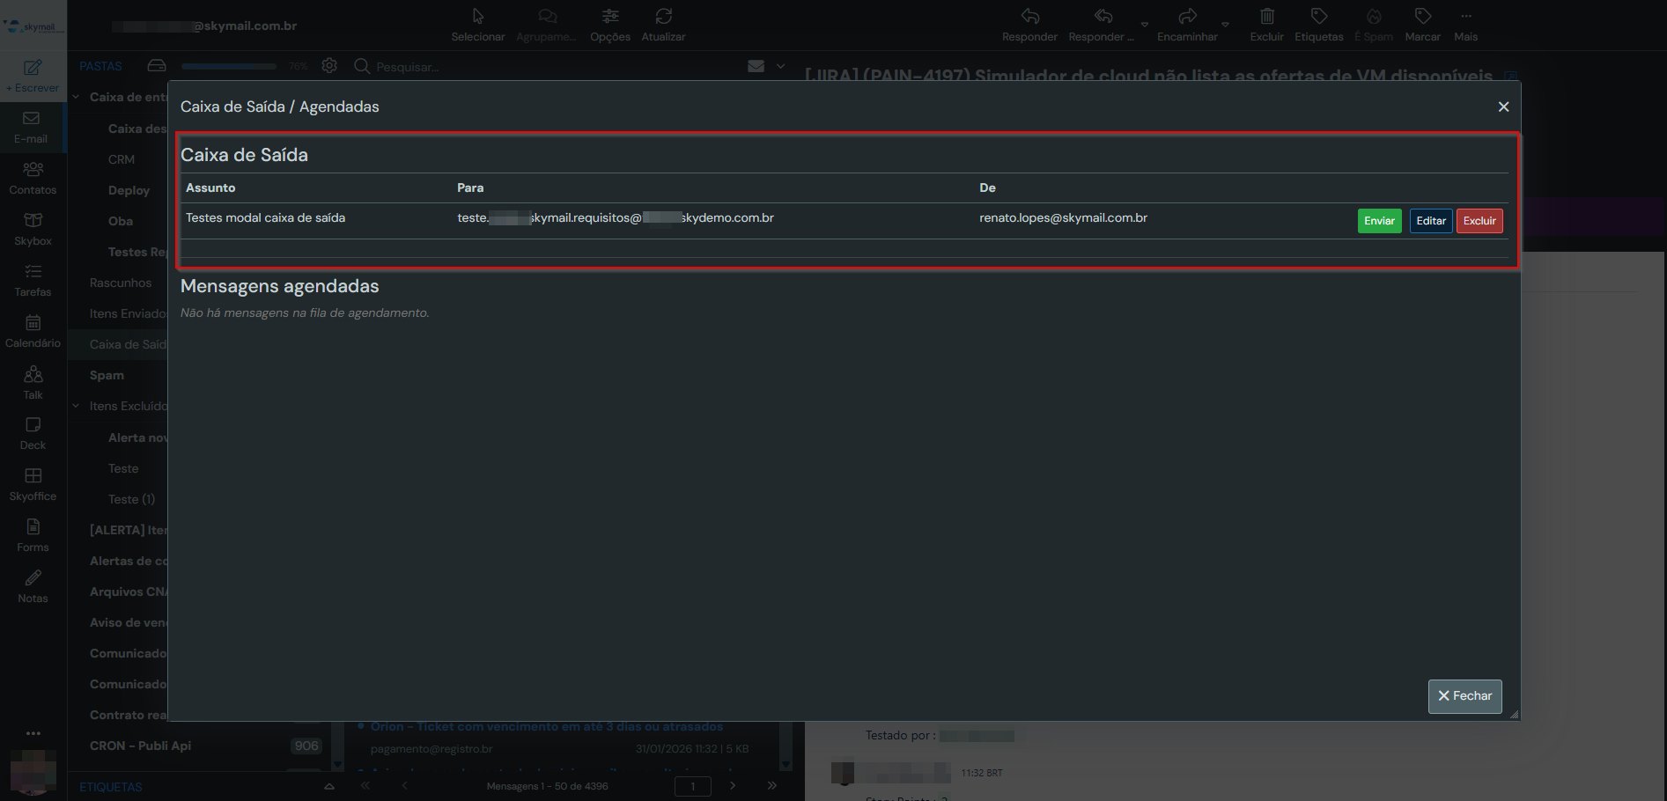The height and width of the screenshot is (801, 1667).
Task: Open Forms from the sidebar
Action: pos(33,534)
